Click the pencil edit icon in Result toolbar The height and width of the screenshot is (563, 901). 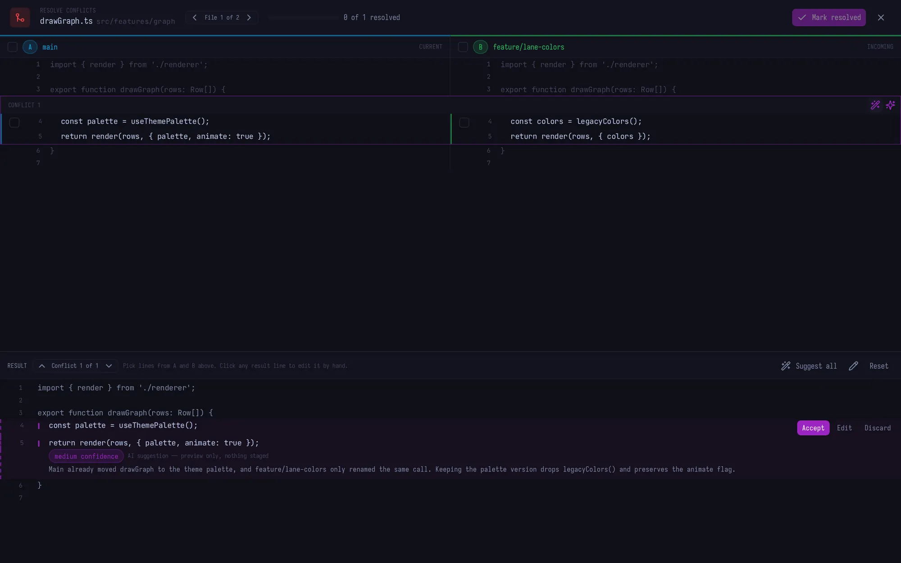coord(853,366)
